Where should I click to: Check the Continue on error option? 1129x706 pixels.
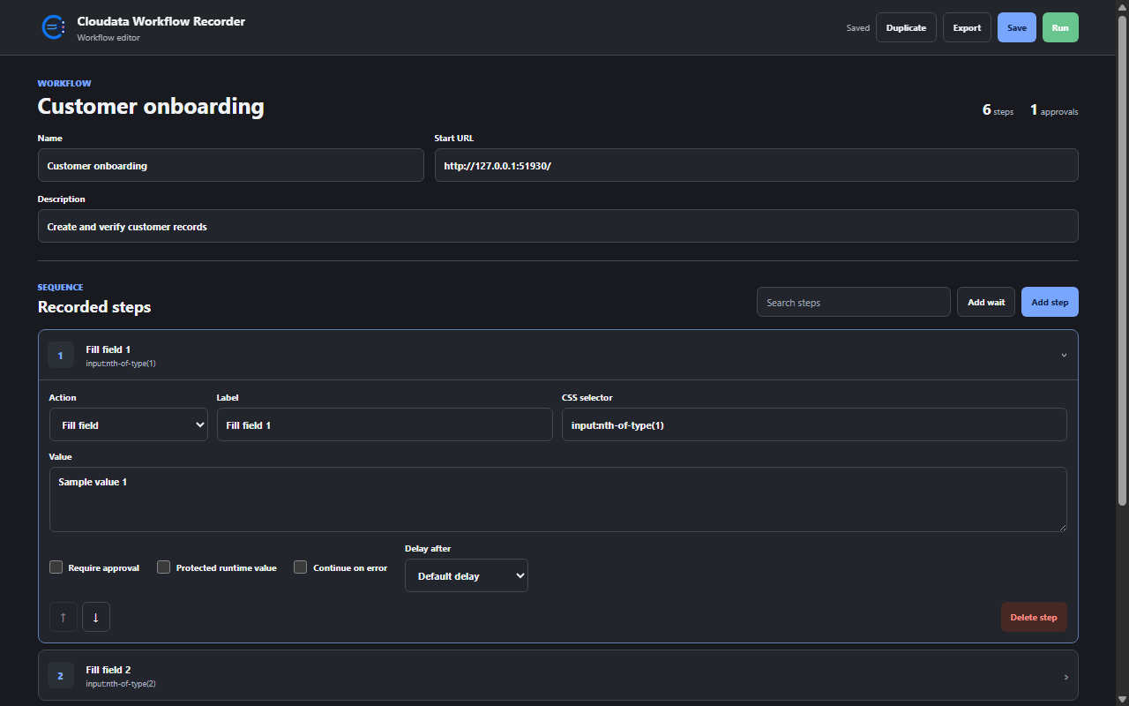(x=301, y=567)
